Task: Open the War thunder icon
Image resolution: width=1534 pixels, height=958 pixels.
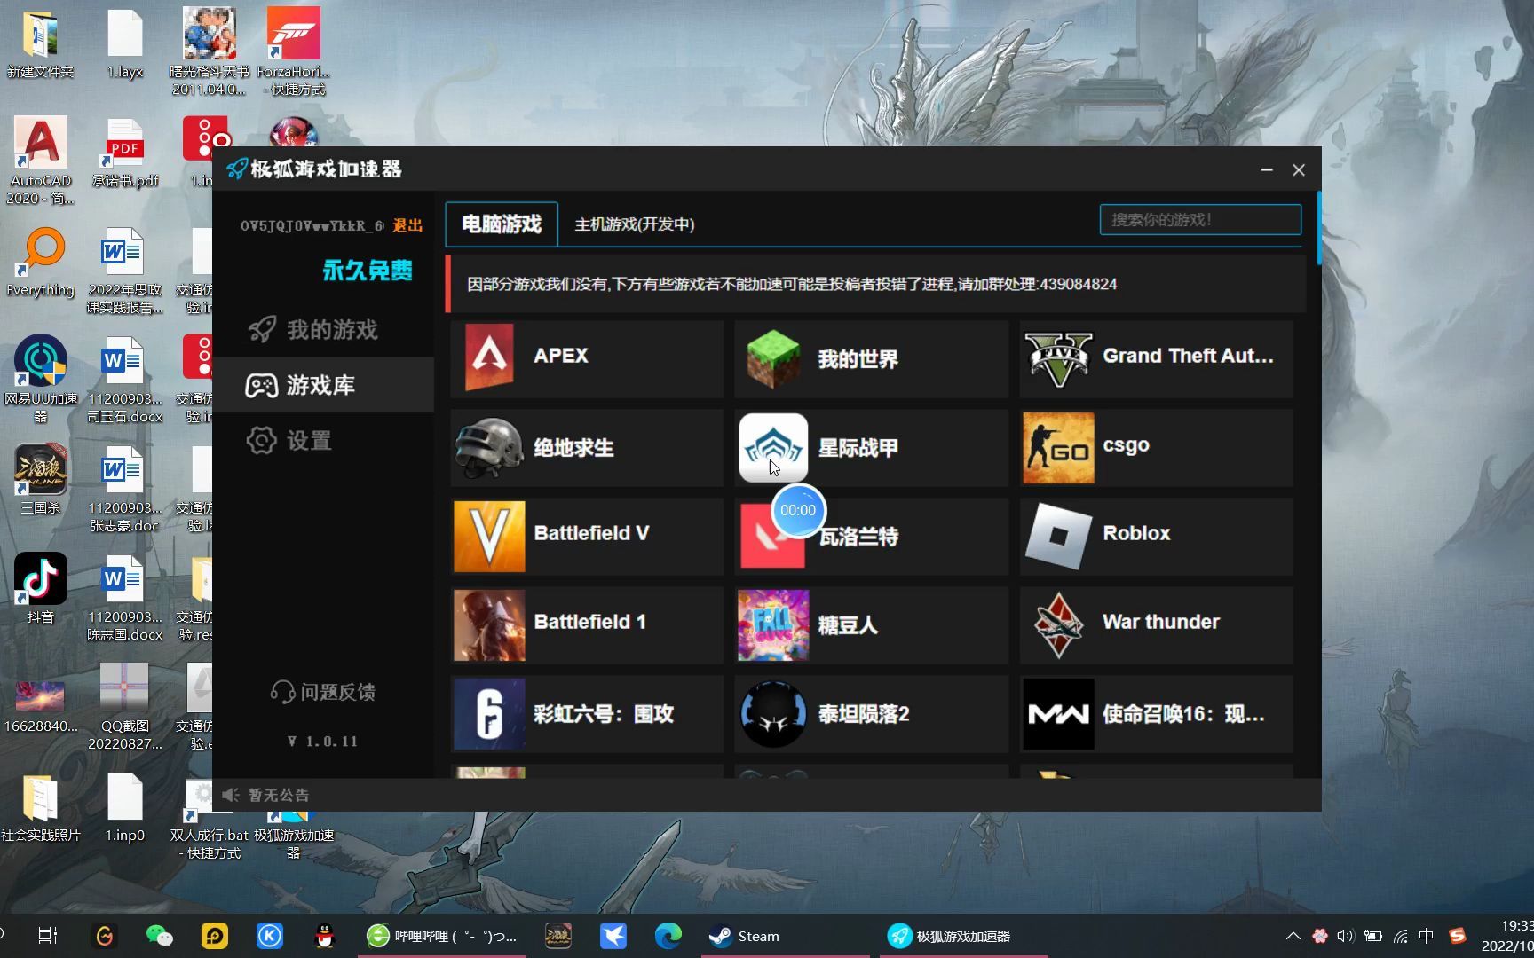Action: pyautogui.click(x=1058, y=624)
